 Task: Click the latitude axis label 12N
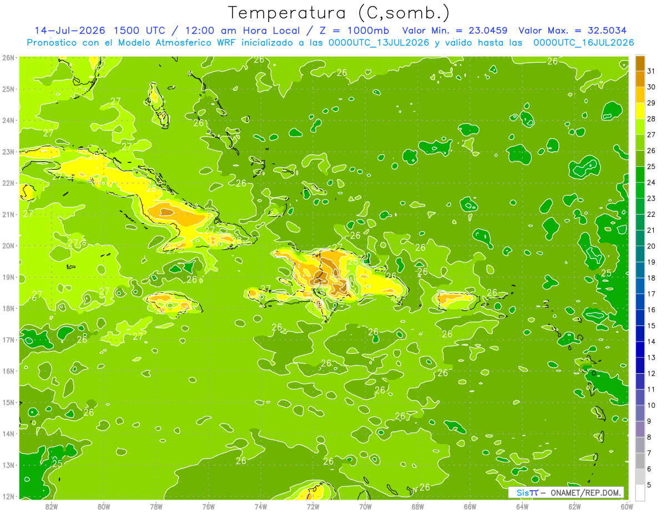click(9, 496)
